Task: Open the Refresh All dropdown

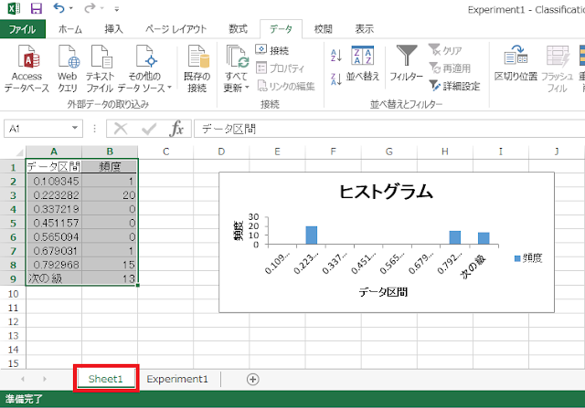Action: click(237, 88)
